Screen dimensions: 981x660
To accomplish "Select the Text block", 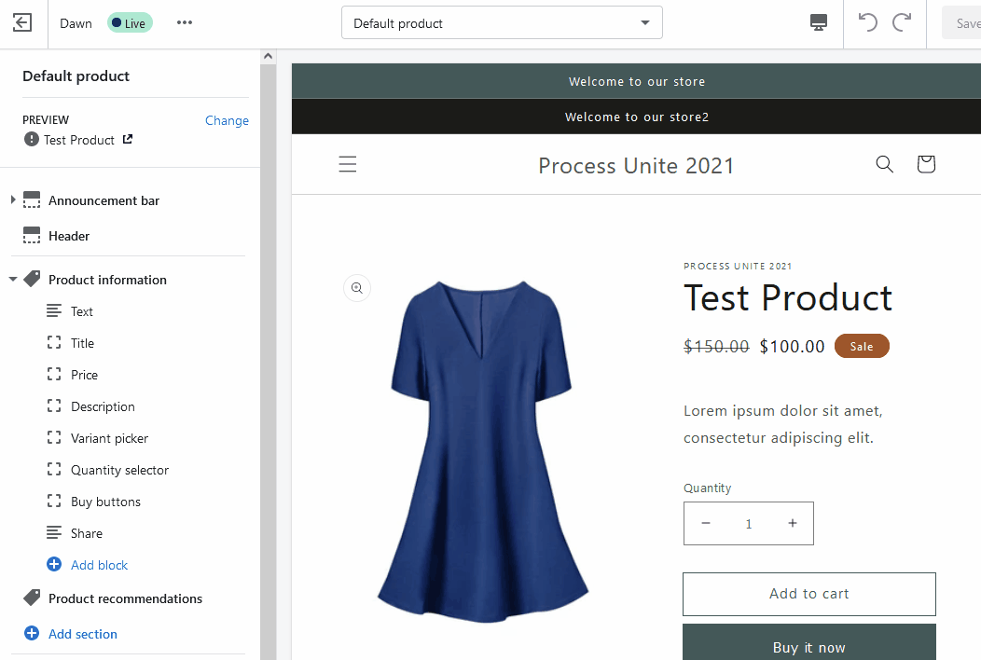I will 81,311.
